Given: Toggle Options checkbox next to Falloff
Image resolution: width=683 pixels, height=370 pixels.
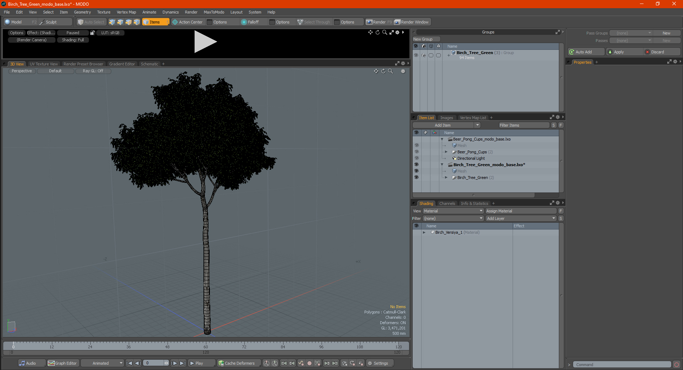Looking at the screenshot, I should pos(272,22).
